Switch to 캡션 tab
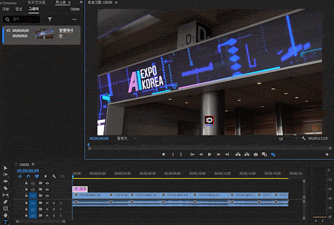The width and height of the screenshot is (334, 225). point(19,9)
